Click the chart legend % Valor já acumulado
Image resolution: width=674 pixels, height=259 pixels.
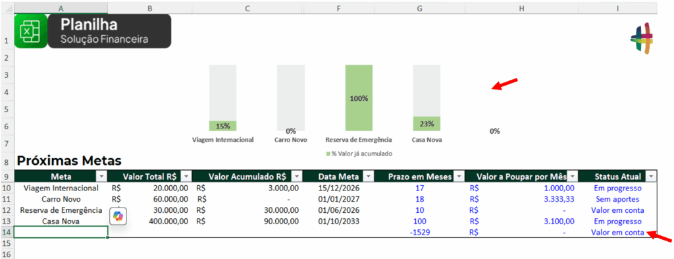(359, 153)
